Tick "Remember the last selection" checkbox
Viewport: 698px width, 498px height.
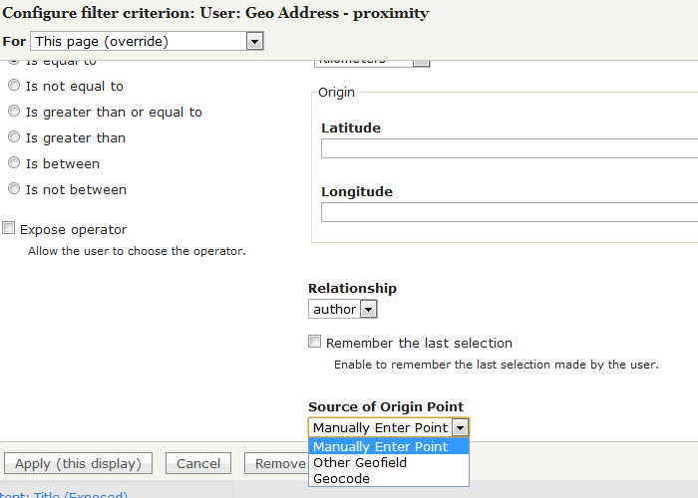tap(315, 343)
